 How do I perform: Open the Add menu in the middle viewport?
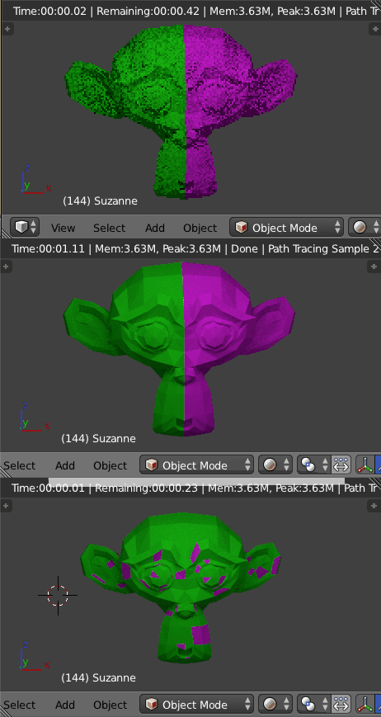click(65, 465)
